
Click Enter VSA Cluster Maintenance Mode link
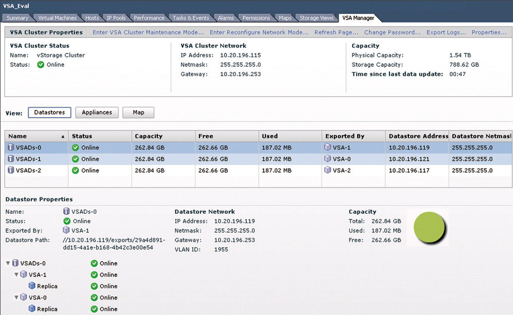click(148, 32)
